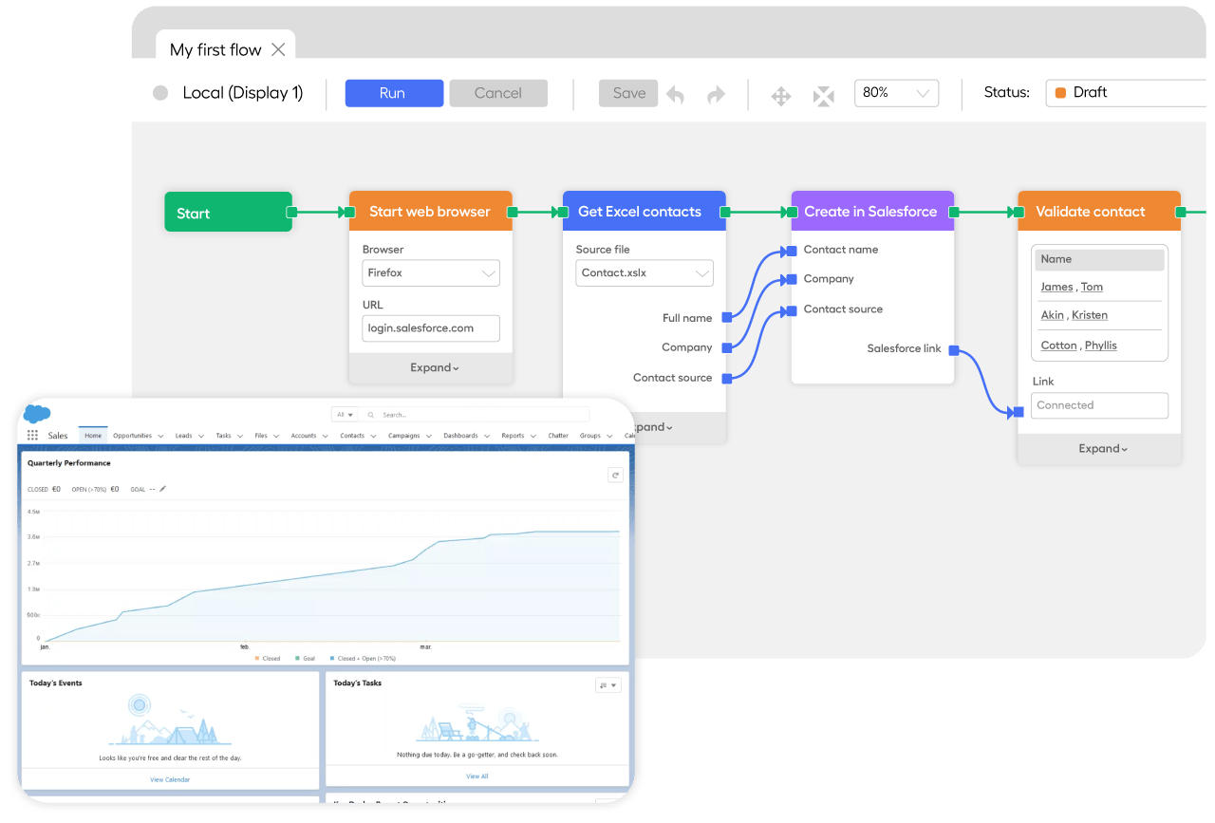Screen dimensions: 1215x823
Task: Click the Link field showing Connected
Action: tap(1099, 405)
